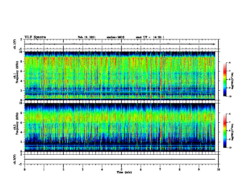Click the '-6' label on ch.1 colorbar
This screenshot has width=246, height=190.
click(x=229, y=63)
